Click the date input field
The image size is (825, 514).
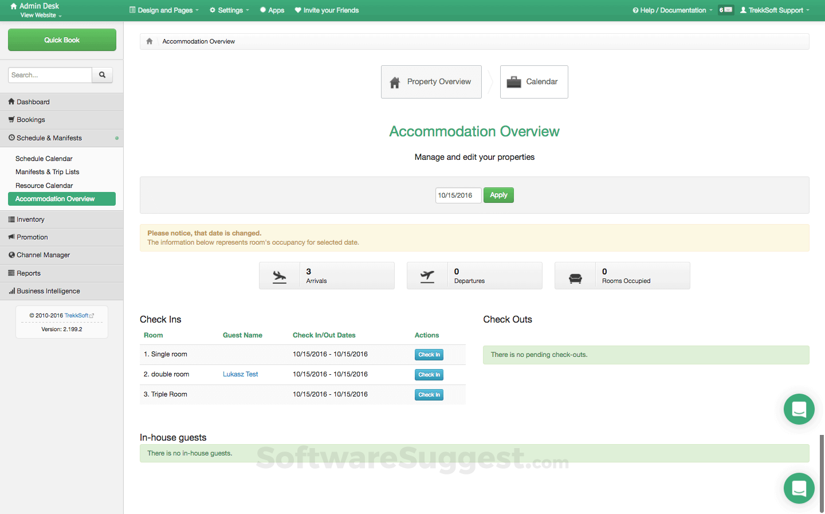click(458, 195)
